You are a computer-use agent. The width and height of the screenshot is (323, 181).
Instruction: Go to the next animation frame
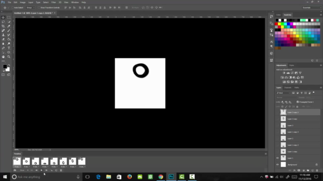[46, 170]
